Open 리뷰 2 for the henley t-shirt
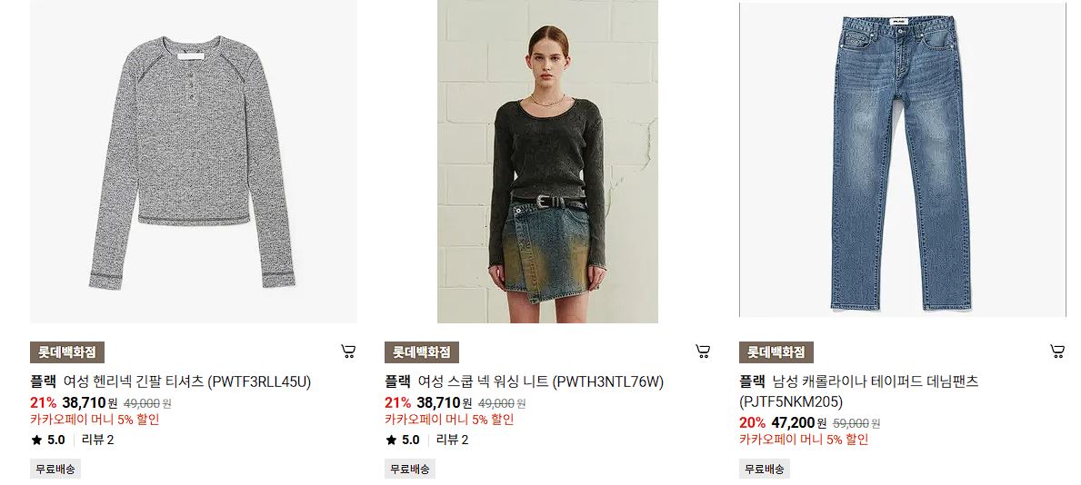 click(97, 440)
